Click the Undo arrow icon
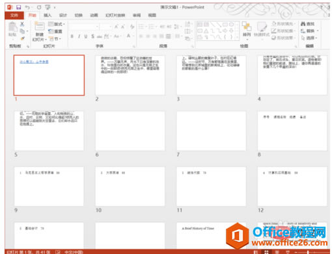Screen dimensions: 332x254 coord(27,7)
